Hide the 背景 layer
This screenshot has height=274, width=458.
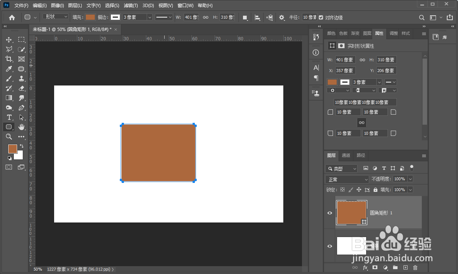(330, 246)
